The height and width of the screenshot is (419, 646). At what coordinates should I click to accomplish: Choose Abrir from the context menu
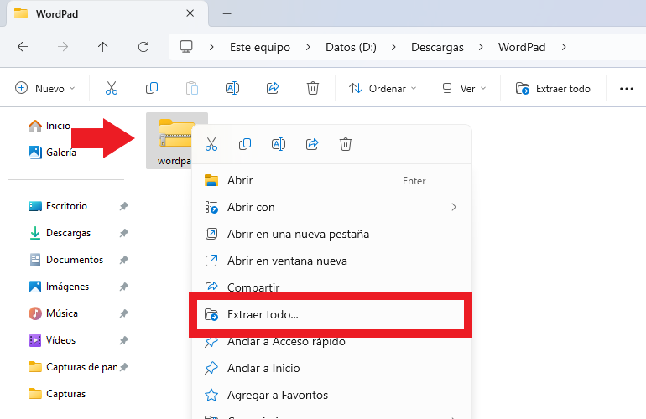331,180
